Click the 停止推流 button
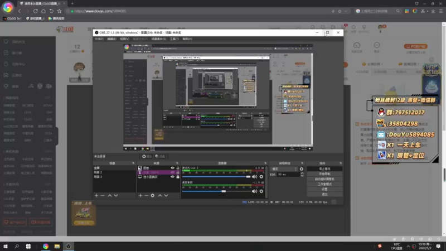Image resolution: width=446 pixels, height=251 pixels. pyautogui.click(x=324, y=169)
